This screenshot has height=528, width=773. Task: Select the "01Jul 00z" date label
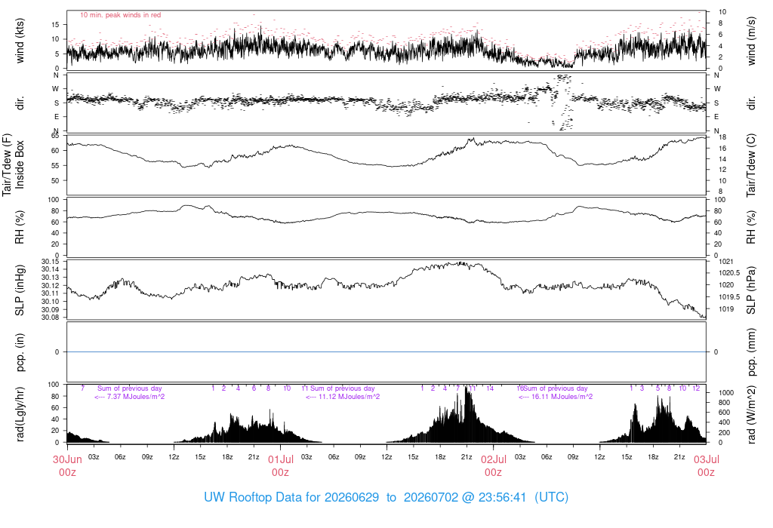coord(281,465)
